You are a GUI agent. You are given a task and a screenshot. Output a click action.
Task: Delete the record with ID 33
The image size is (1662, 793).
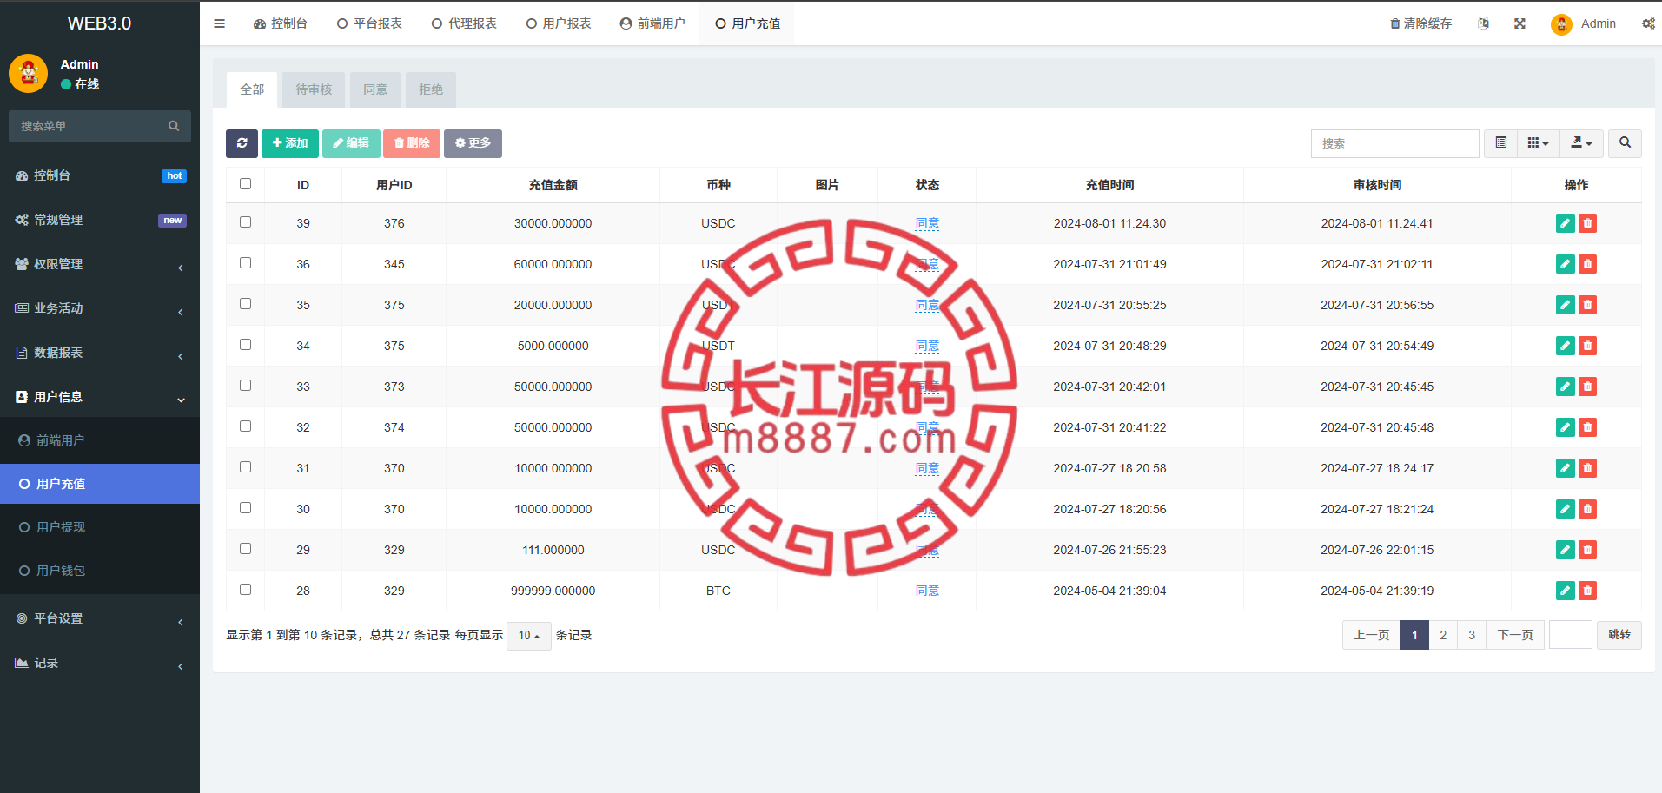(x=1587, y=387)
